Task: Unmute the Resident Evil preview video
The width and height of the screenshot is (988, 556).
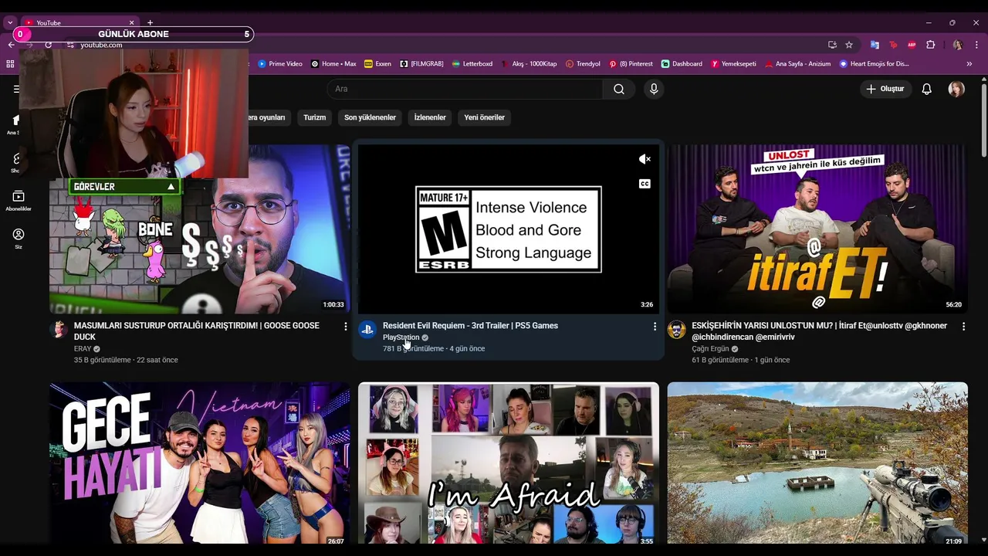Action: point(645,159)
